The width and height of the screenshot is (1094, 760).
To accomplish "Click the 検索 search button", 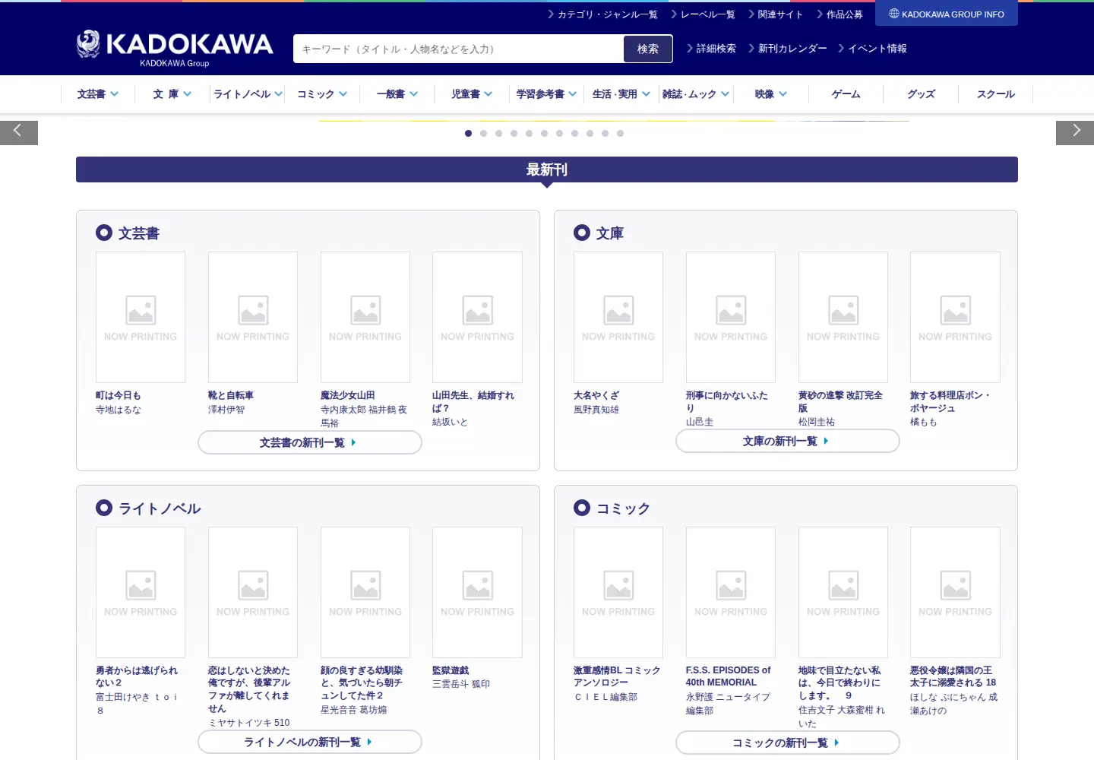I will [x=648, y=49].
